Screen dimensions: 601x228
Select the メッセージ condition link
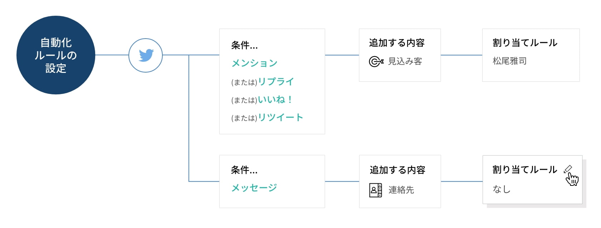(x=254, y=188)
